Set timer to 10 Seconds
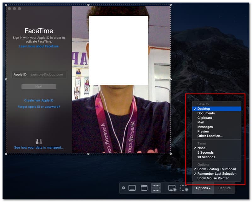 [x=206, y=157]
